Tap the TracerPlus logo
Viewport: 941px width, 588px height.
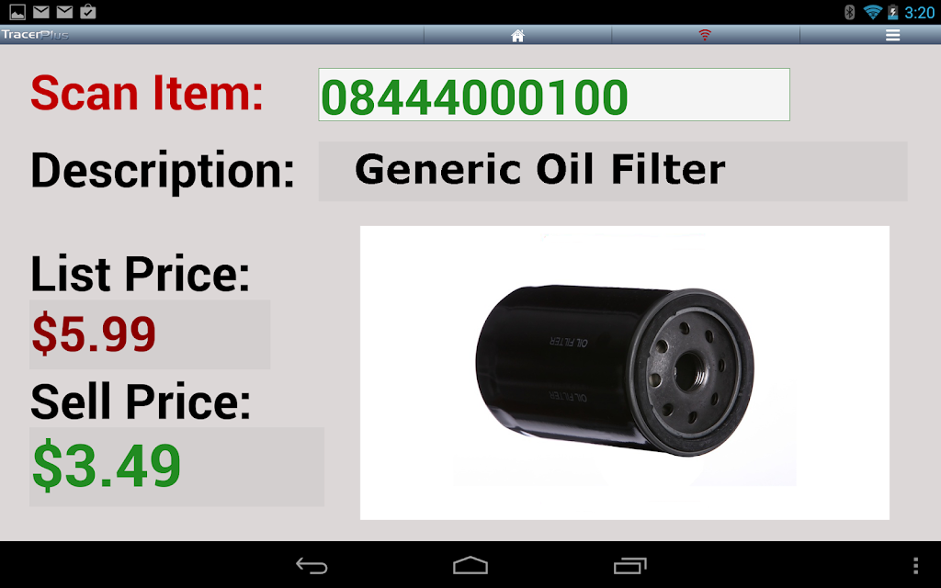[35, 35]
